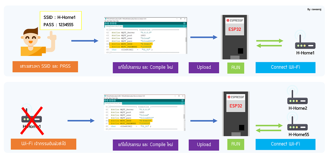Click the blue Connect Wi-Fi label beside H-Home55
This screenshot has width=329, height=157.
pos(285,144)
